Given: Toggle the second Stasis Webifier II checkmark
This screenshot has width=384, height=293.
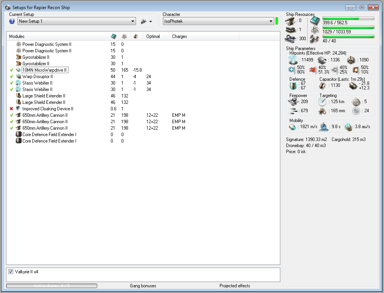Looking at the screenshot, I should pyautogui.click(x=11, y=89).
